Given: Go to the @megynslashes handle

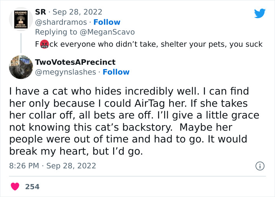Looking at the screenshot, I should click(66, 72).
